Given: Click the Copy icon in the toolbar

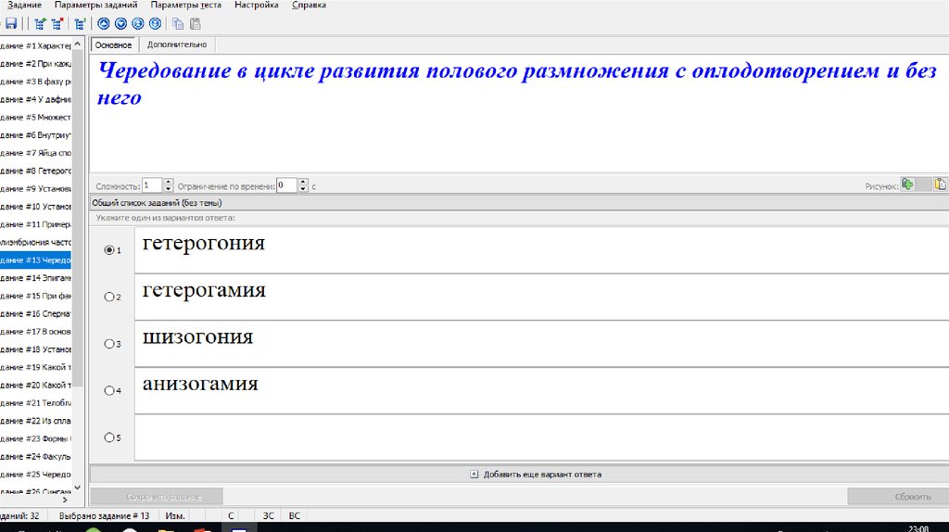Looking at the screenshot, I should point(178,24).
